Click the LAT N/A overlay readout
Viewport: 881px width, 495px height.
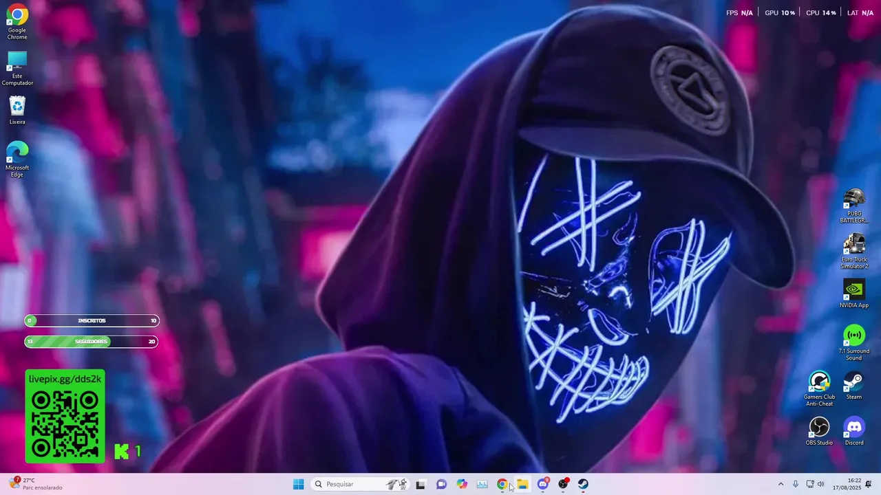pyautogui.click(x=860, y=13)
